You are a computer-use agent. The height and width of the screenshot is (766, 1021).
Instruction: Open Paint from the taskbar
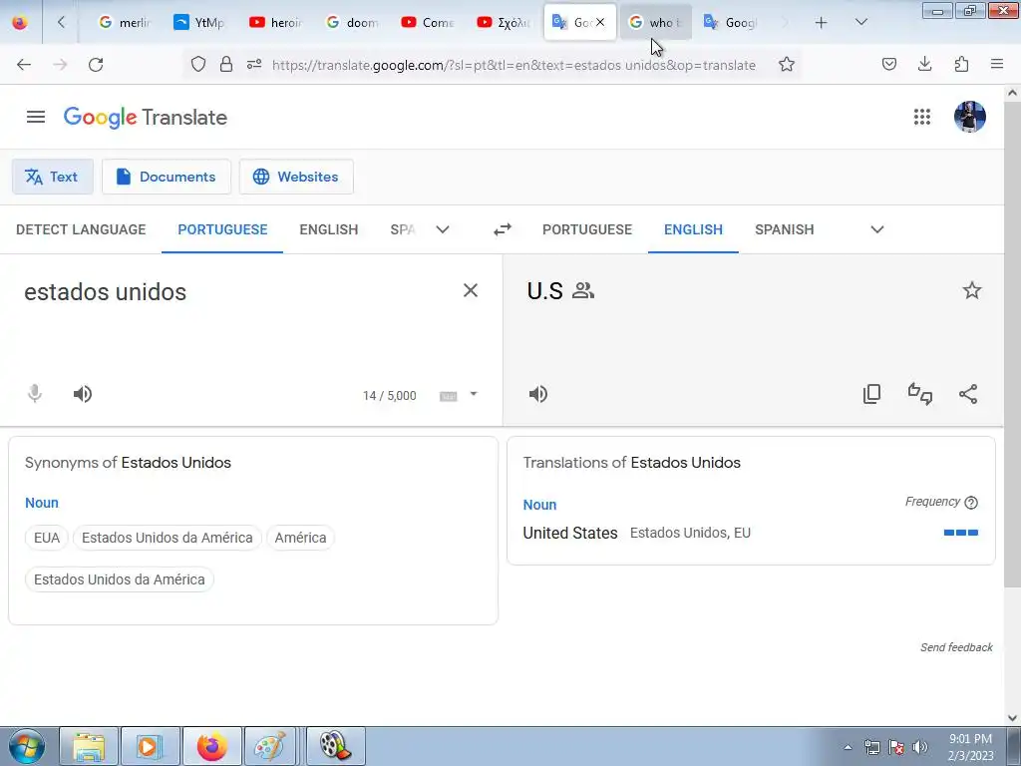(270, 746)
